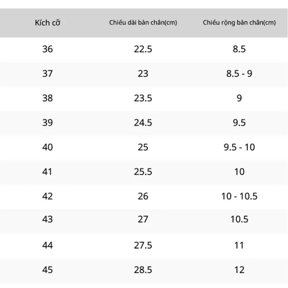Pick the size 40 row label

[48, 147]
